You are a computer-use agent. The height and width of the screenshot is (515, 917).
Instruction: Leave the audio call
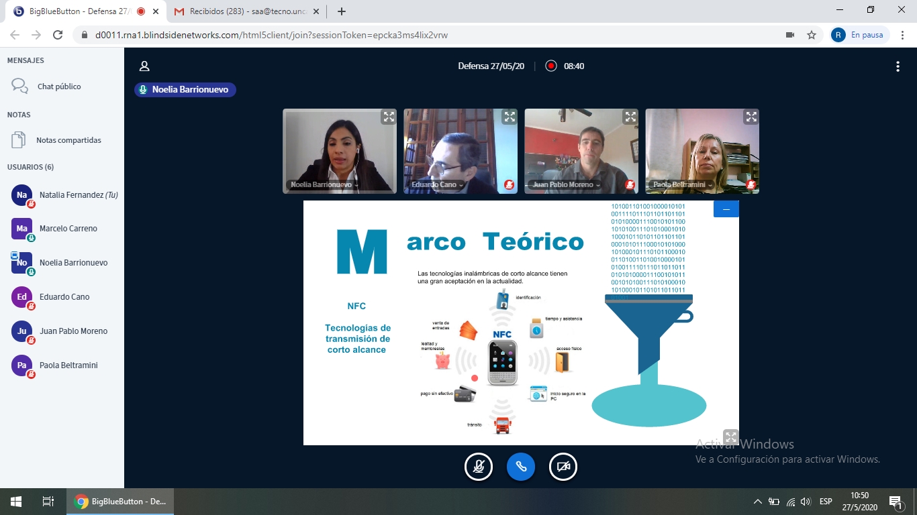point(521,467)
